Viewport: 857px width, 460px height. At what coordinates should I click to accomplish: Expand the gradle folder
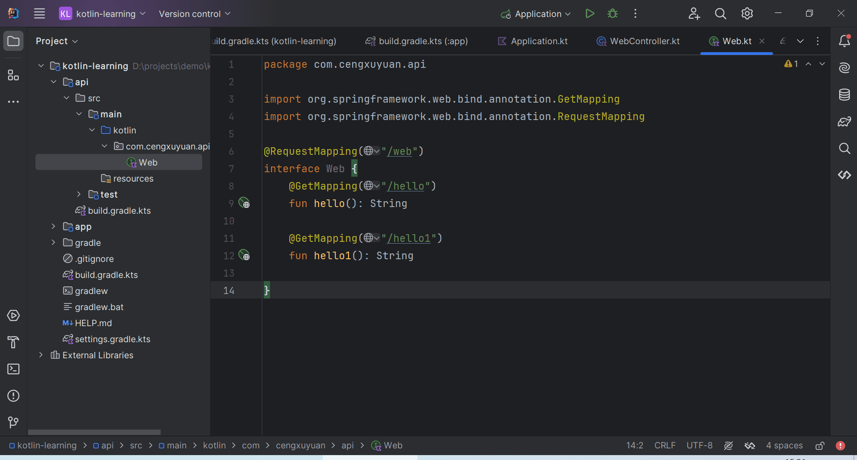54,243
